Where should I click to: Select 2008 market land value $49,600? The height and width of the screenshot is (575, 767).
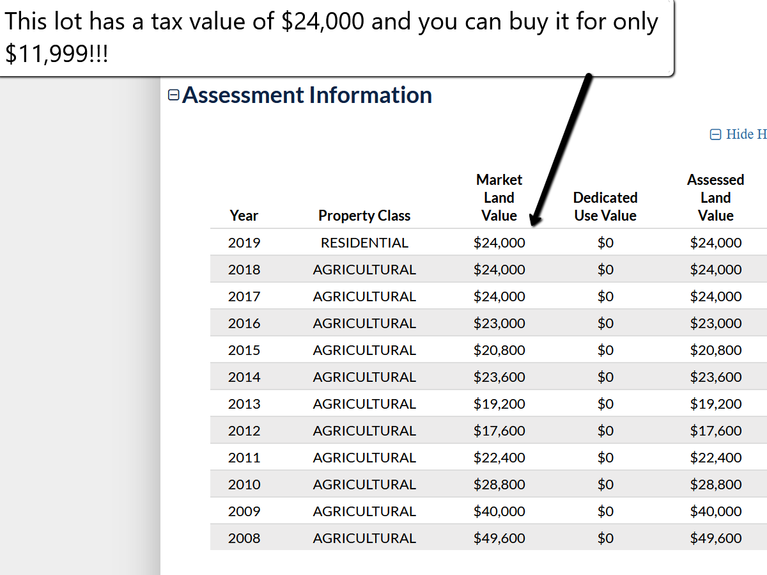[x=499, y=538]
